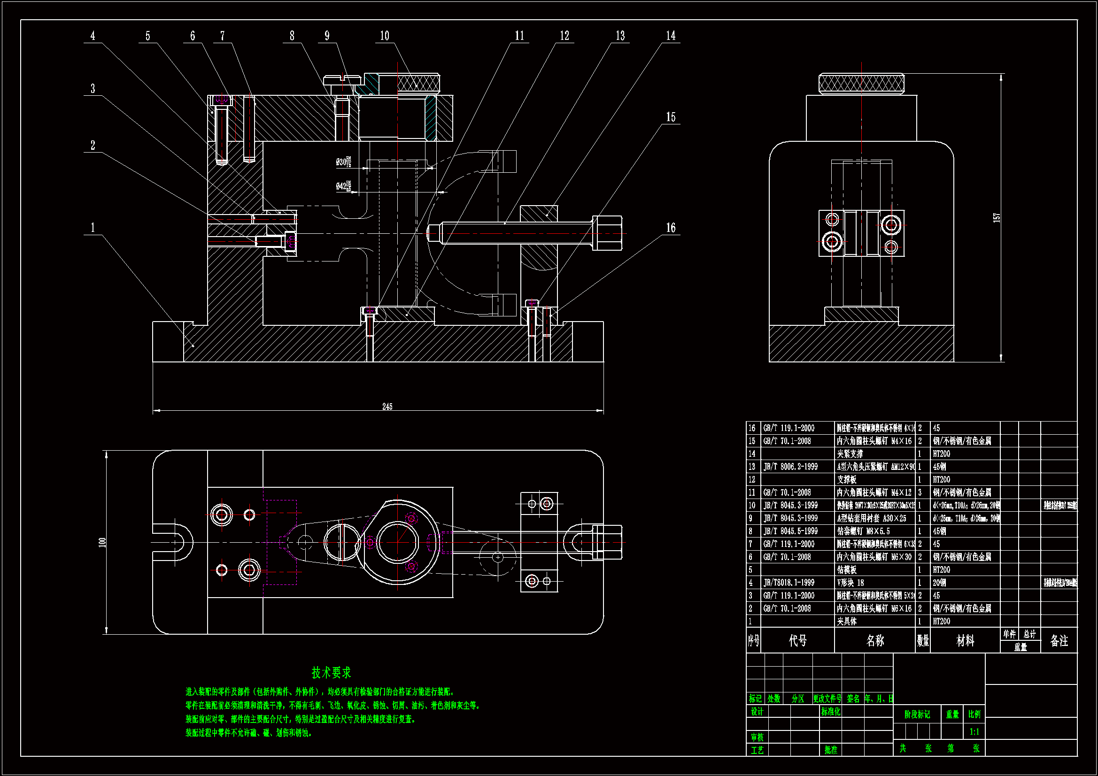Select part label 16 in front view
Screen dimensions: 1098x776
click(671, 228)
